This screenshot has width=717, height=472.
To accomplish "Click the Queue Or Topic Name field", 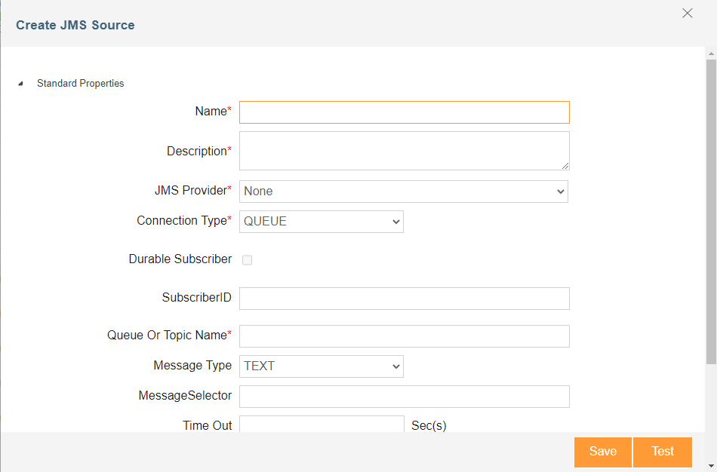I will [x=404, y=336].
